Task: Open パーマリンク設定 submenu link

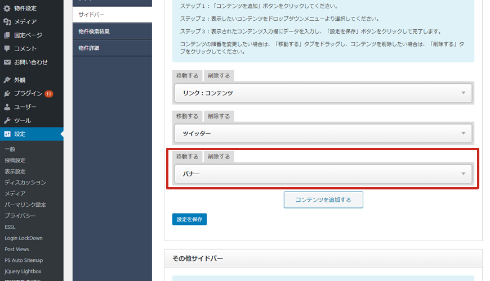Action: [25, 205]
